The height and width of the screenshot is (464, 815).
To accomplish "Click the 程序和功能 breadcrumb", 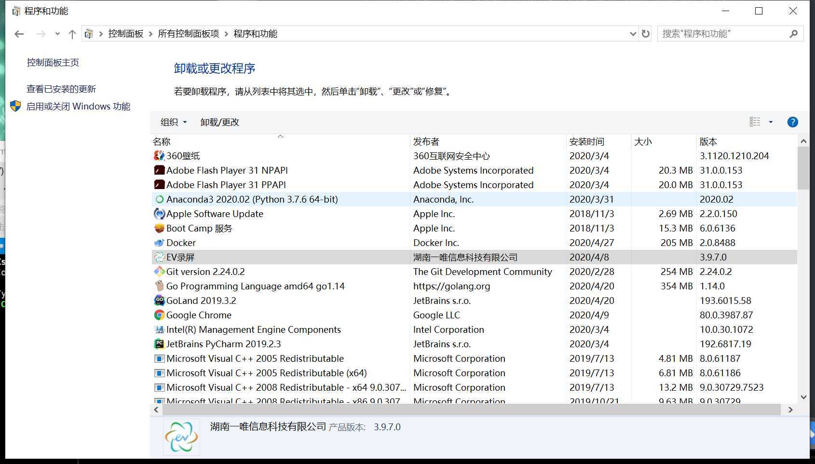I will pos(256,34).
